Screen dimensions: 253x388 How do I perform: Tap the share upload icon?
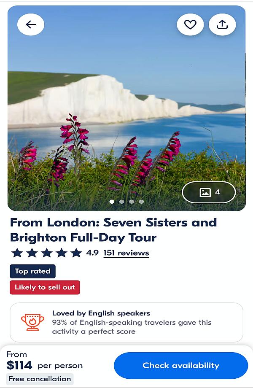222,24
